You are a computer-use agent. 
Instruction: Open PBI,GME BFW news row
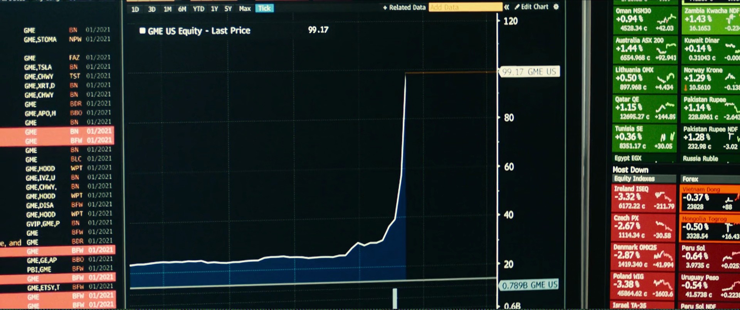tap(70, 269)
